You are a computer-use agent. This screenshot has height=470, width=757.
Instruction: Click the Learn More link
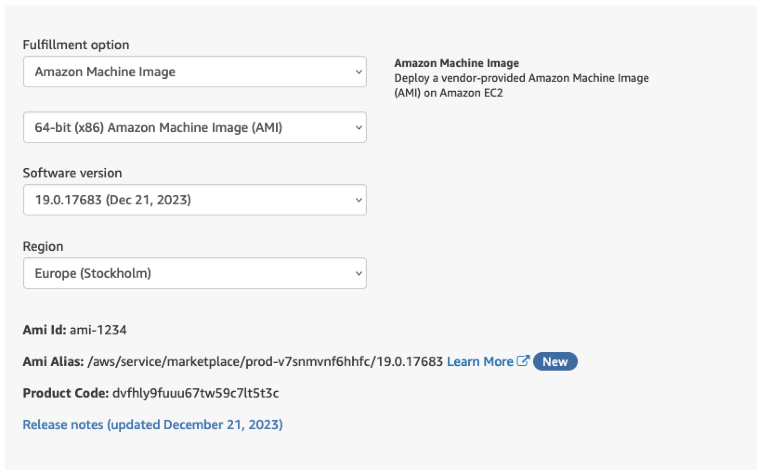[481, 361]
